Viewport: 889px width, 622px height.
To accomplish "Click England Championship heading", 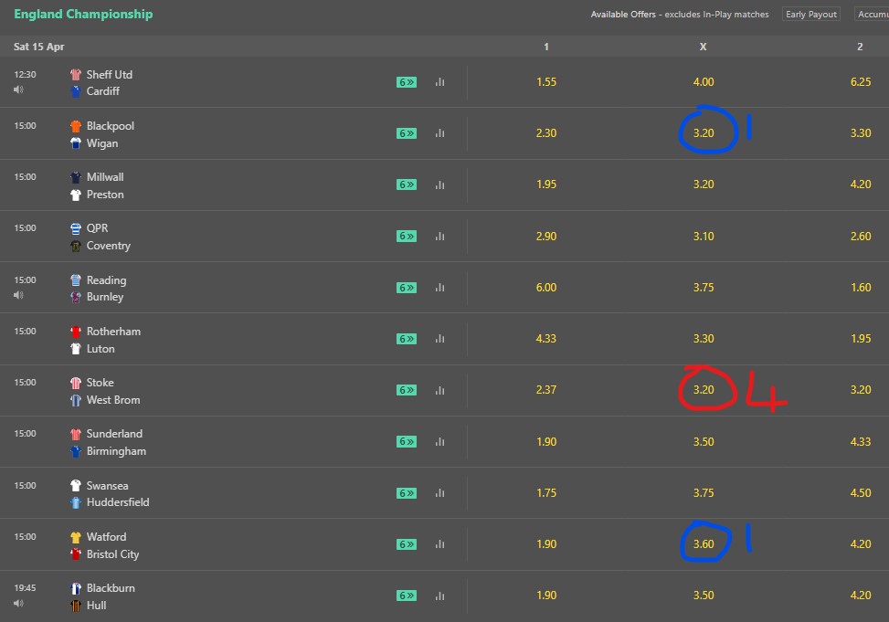I will click(x=83, y=15).
